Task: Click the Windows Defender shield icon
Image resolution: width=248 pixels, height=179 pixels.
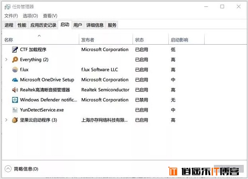Action: pos(15,100)
